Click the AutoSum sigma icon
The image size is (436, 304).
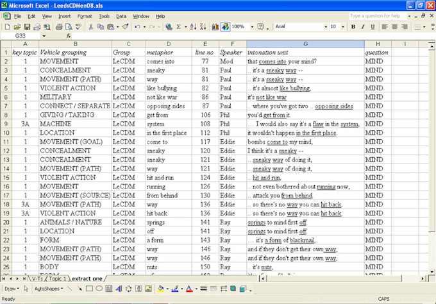178,27
